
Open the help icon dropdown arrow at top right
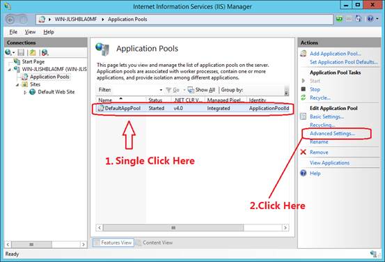[377, 19]
